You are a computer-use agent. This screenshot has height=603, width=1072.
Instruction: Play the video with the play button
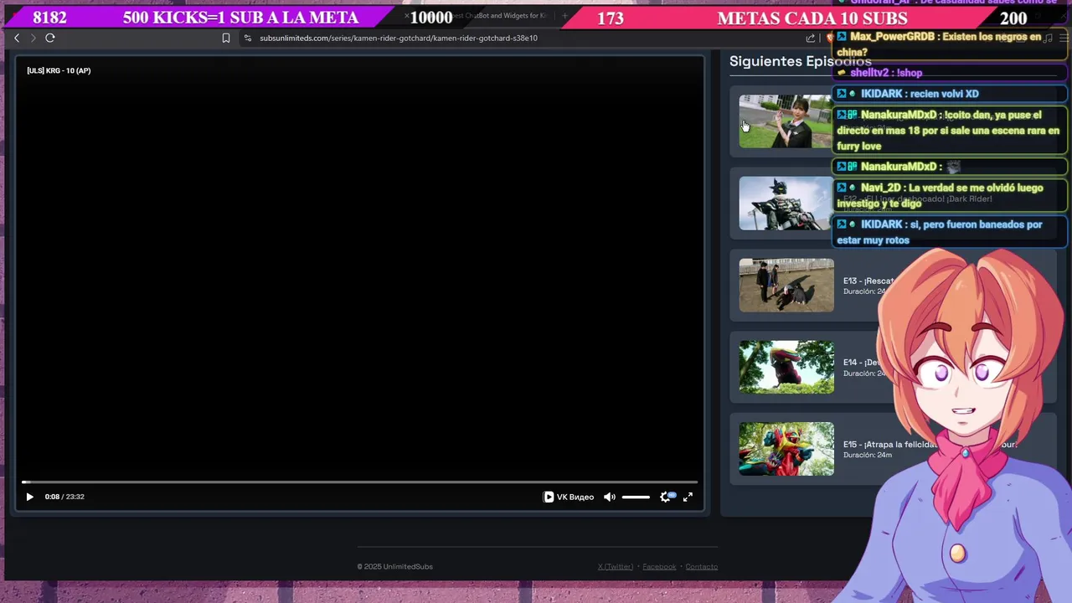click(29, 497)
